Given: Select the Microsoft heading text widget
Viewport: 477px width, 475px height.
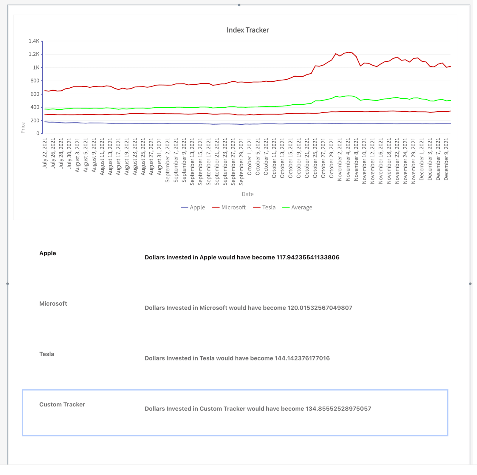Looking at the screenshot, I should [x=53, y=304].
